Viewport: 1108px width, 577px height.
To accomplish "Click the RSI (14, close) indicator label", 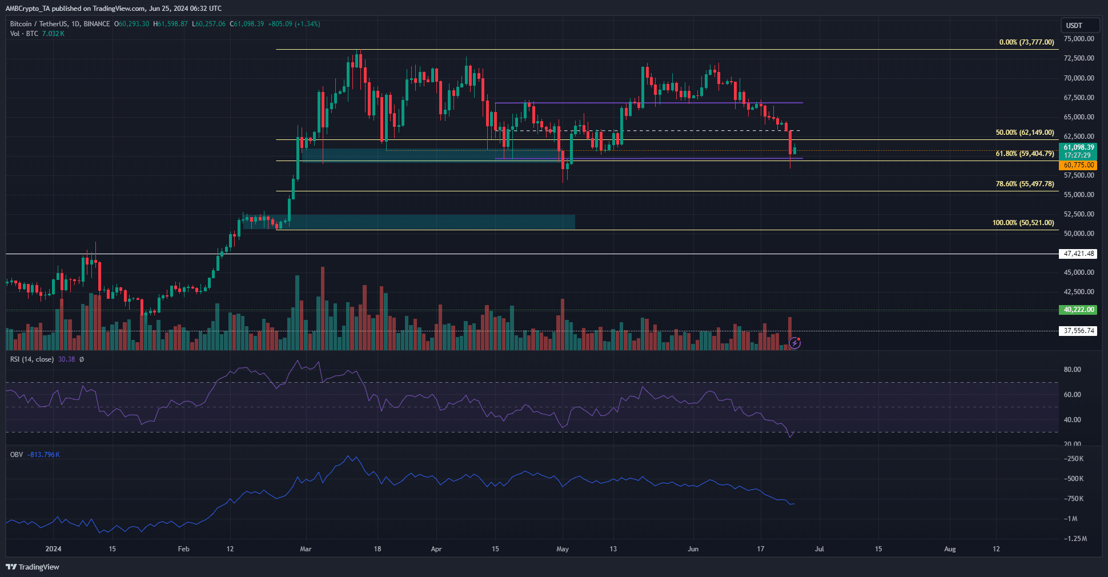I will point(32,359).
